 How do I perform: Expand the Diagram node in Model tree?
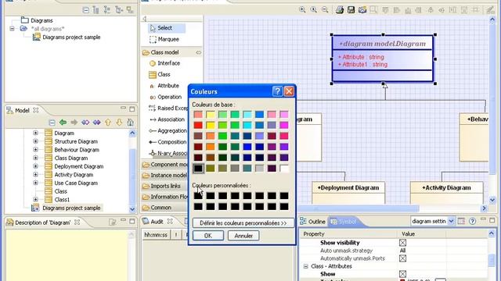[x=35, y=133]
